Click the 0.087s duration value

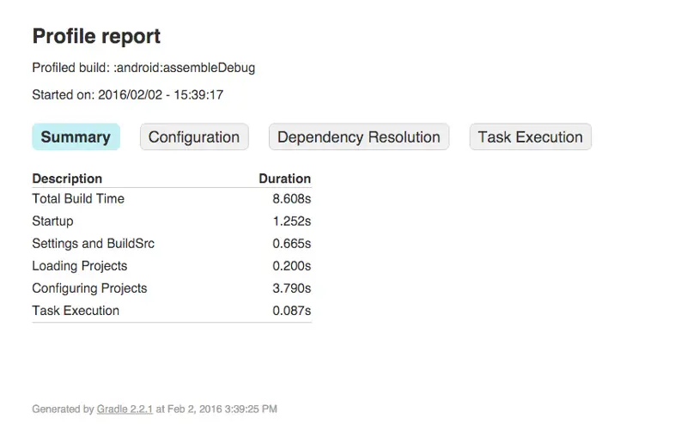pyautogui.click(x=292, y=310)
